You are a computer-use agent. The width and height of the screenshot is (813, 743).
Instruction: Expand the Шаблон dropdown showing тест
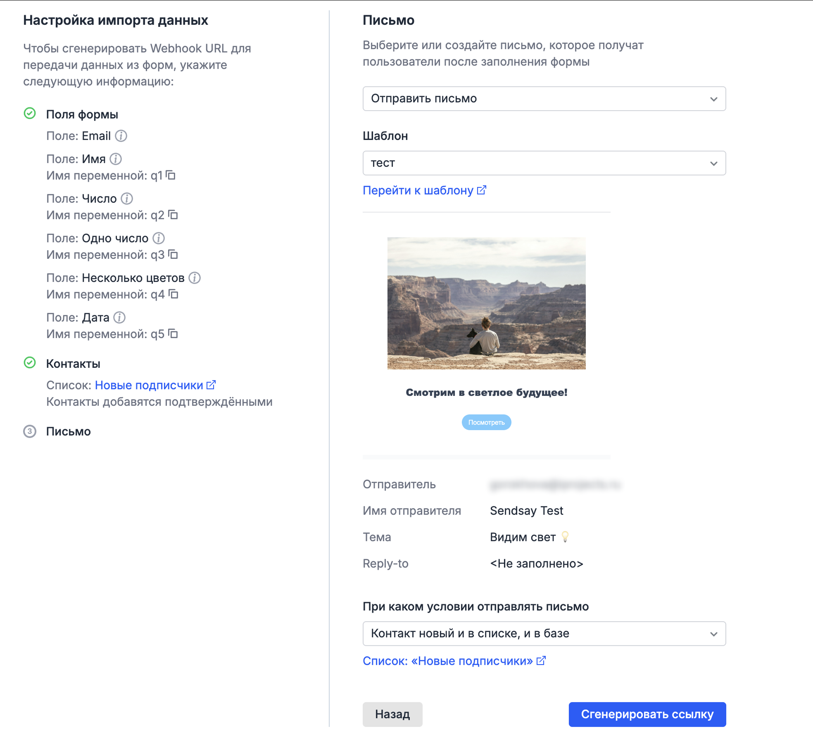click(x=544, y=163)
